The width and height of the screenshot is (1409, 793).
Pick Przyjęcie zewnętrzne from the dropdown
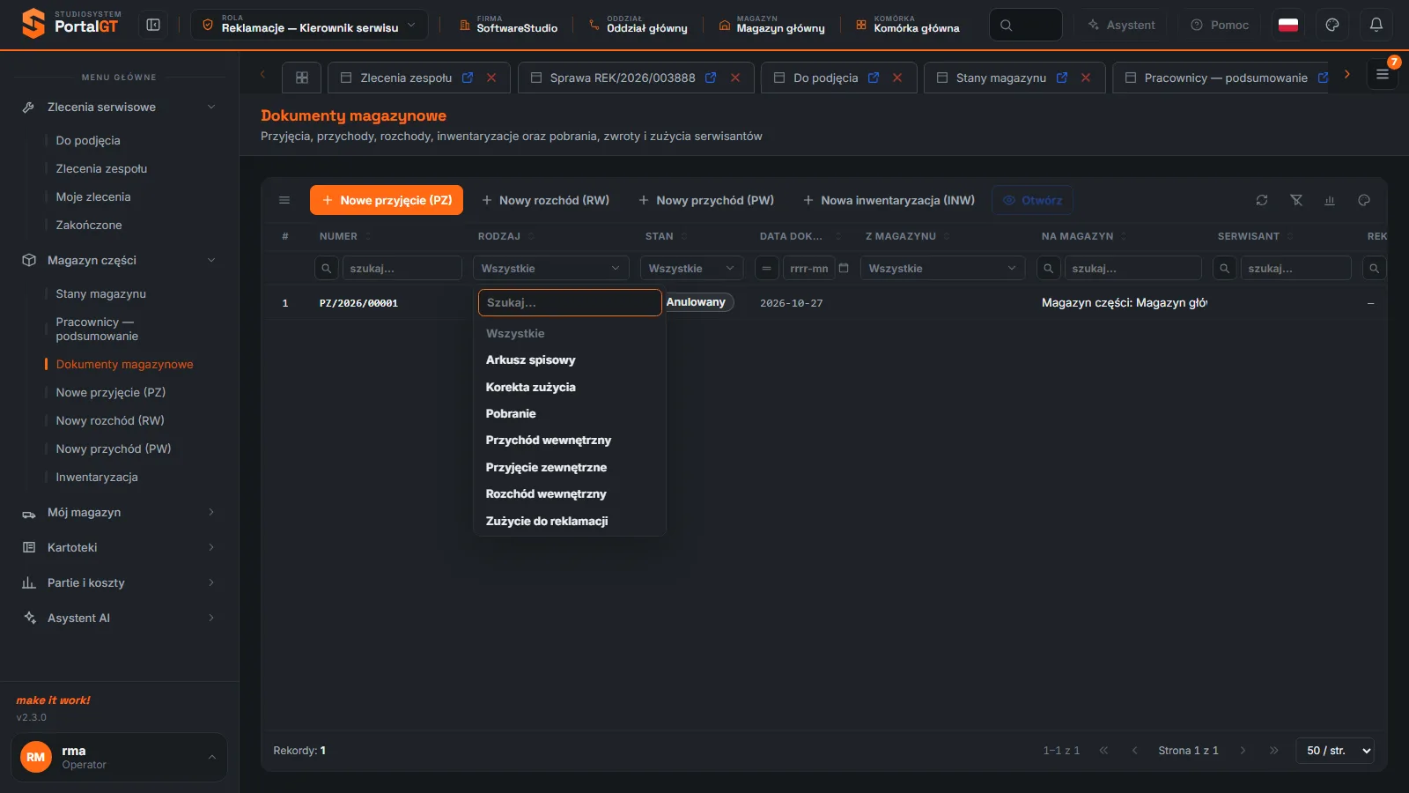570,467
